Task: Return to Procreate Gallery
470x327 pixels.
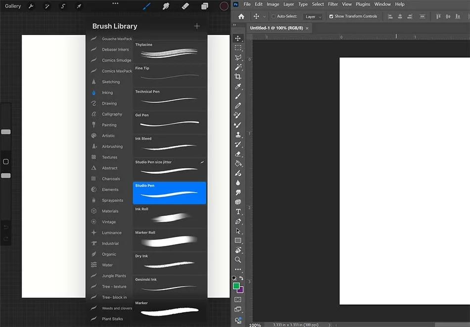Action: [13, 6]
